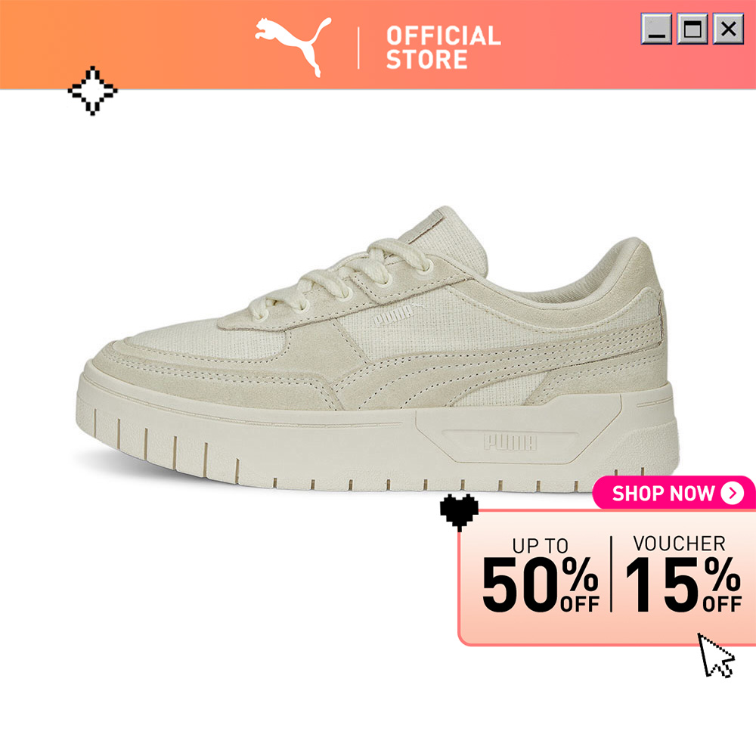Minimize the retro window with underscore button
Viewport: 756px width, 756px height.
tap(656, 29)
